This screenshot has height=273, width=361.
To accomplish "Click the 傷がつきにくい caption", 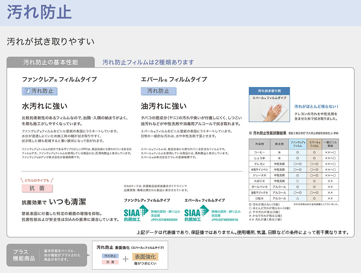I will point(145,263).
